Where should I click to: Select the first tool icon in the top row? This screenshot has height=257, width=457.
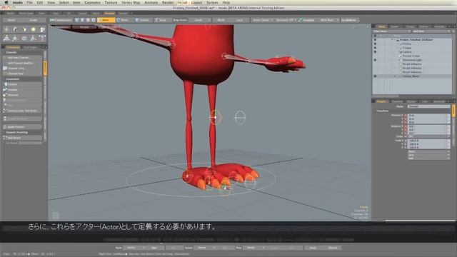6,29
